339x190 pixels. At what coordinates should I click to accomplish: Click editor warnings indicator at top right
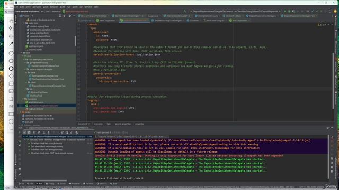click(x=322, y=25)
